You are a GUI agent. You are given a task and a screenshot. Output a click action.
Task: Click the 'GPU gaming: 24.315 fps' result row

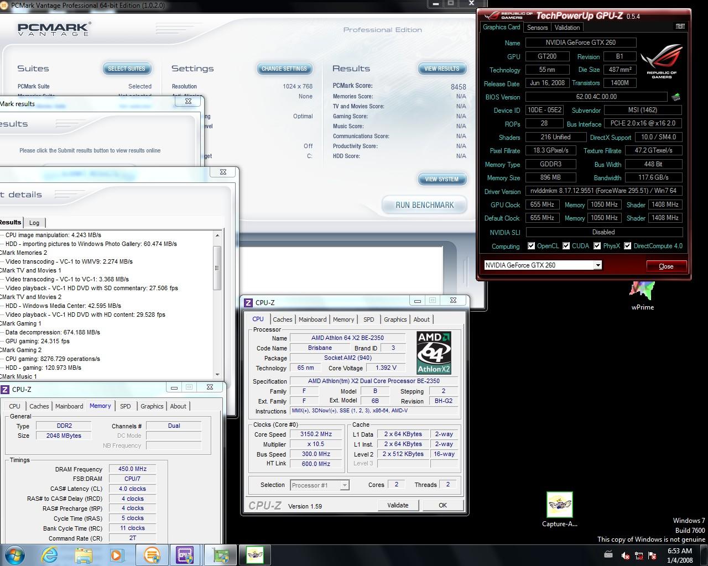coord(38,341)
